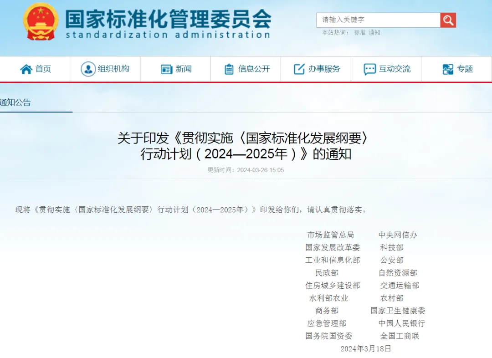Click the text 全国工商联
Image resolution: width=492 pixels, height=358 pixels.
coord(400,336)
